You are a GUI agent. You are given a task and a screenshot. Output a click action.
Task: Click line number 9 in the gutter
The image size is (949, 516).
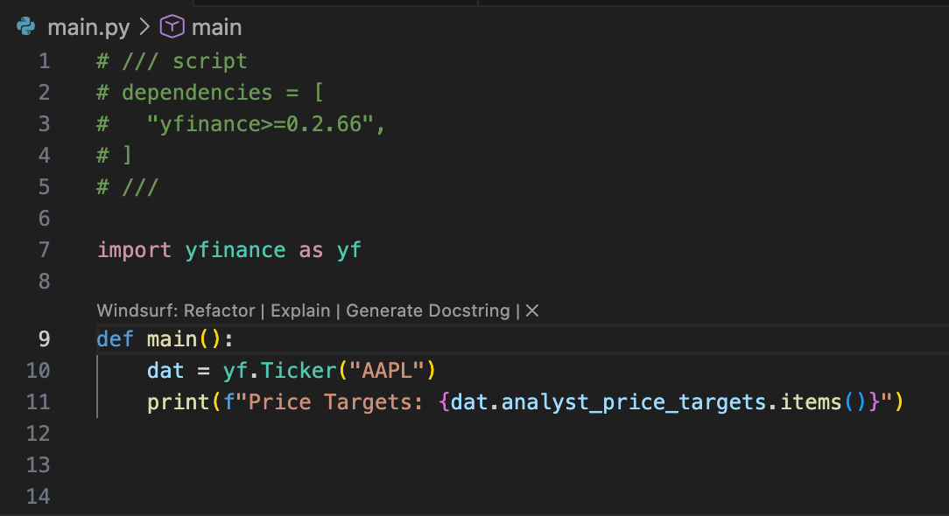(44, 338)
